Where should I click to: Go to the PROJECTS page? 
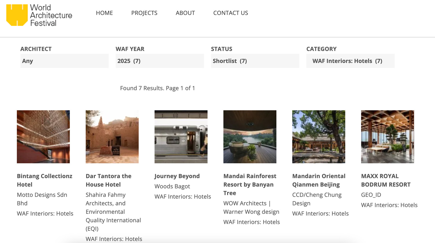144,13
